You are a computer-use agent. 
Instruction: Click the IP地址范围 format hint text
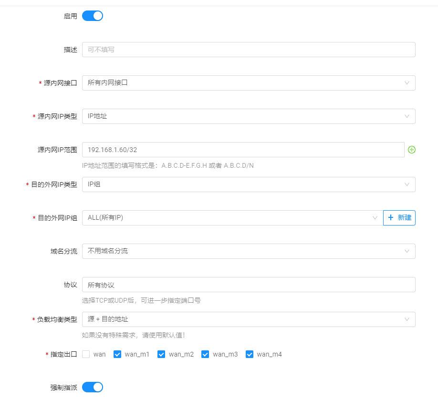point(168,165)
